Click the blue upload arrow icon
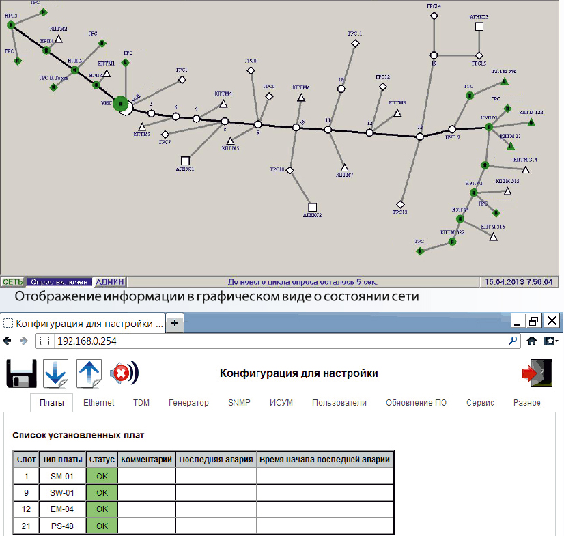 point(89,373)
